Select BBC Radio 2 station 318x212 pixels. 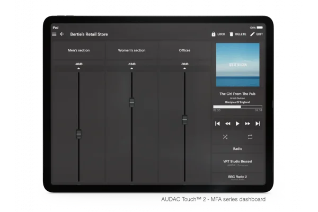[237, 178]
